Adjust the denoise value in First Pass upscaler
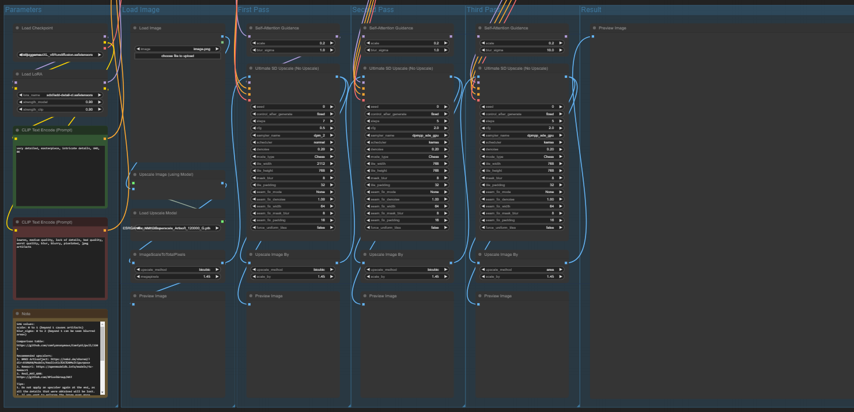The height and width of the screenshot is (412, 854). pos(292,149)
